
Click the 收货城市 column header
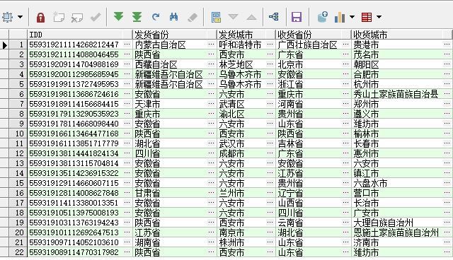[401, 35]
